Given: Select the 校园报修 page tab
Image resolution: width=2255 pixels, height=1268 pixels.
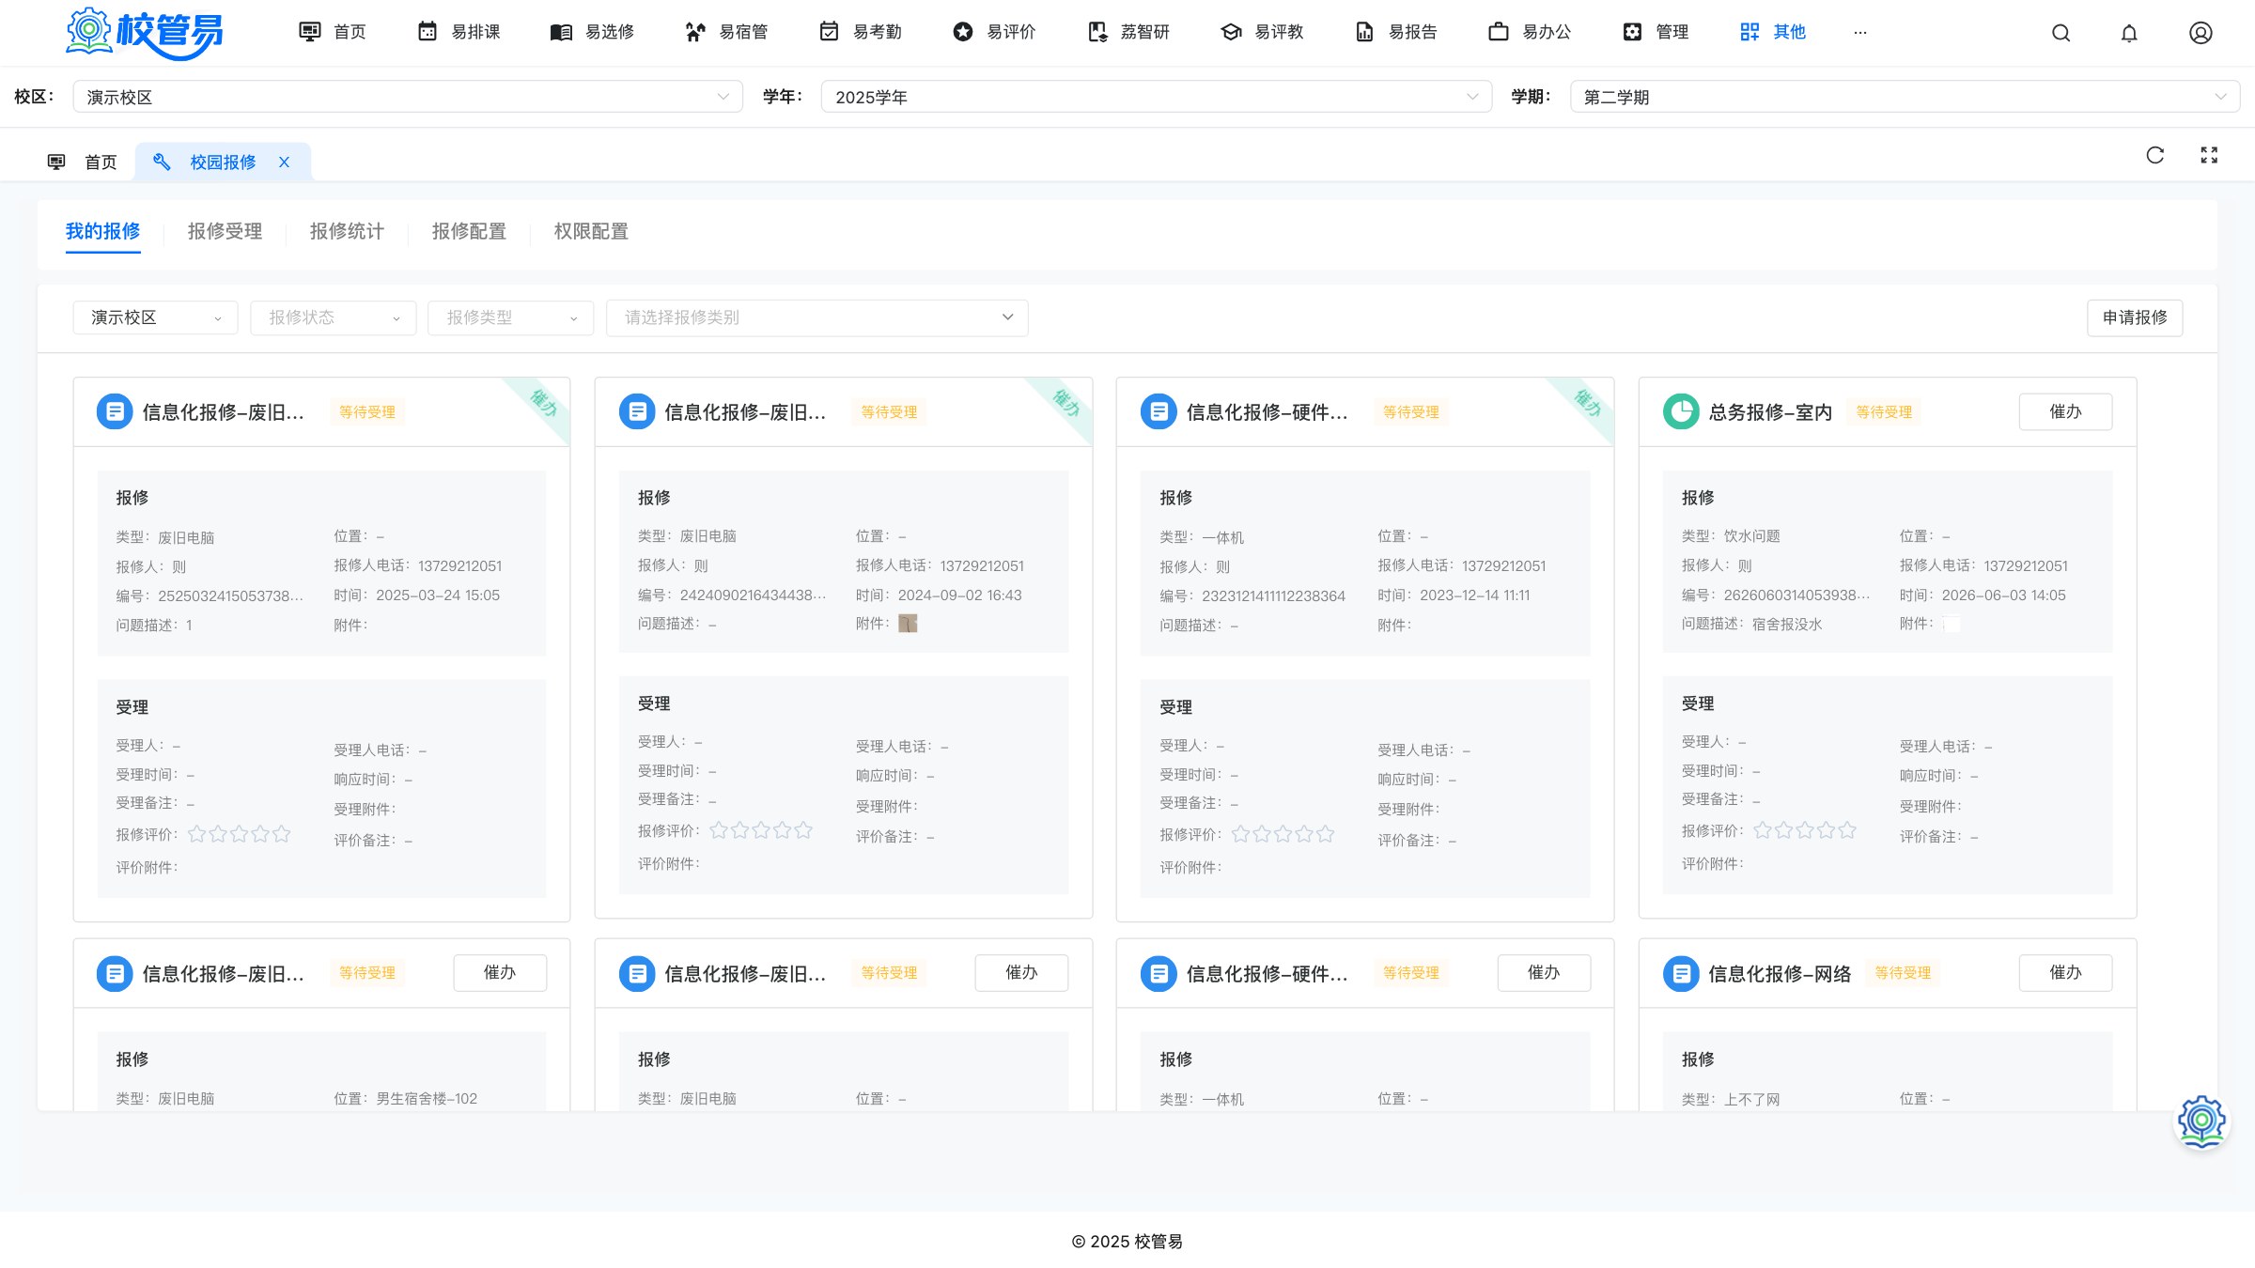Looking at the screenshot, I should coord(223,162).
